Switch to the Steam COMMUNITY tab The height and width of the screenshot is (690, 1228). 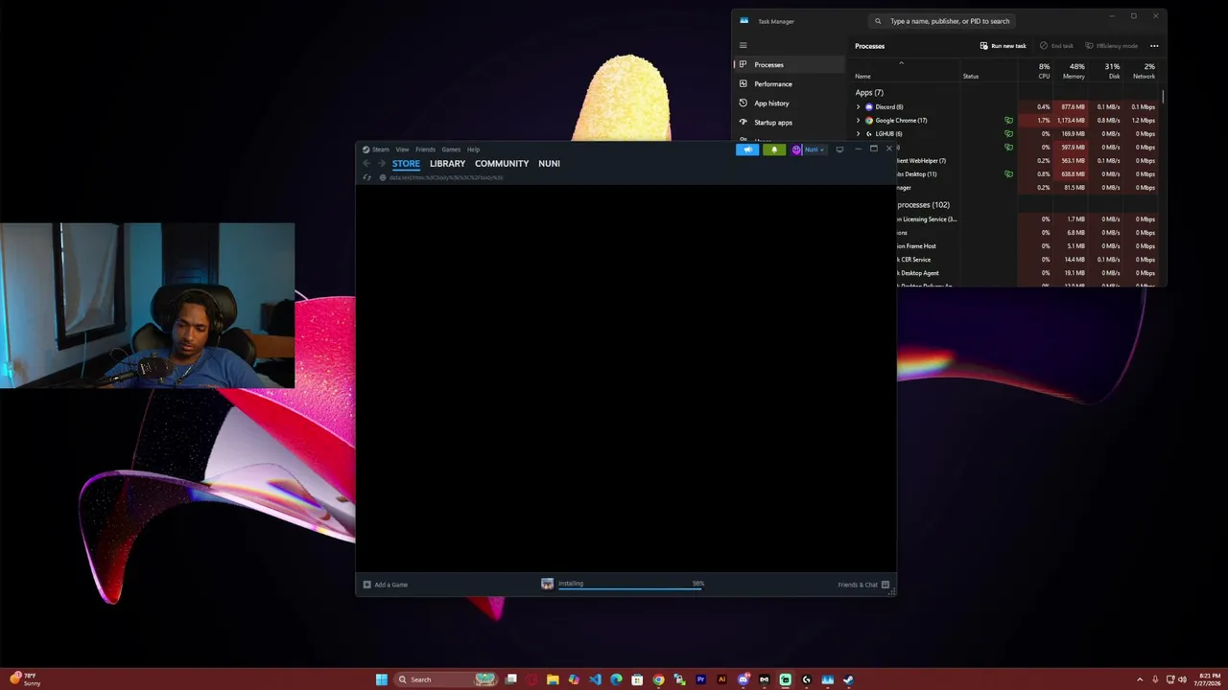tap(502, 164)
